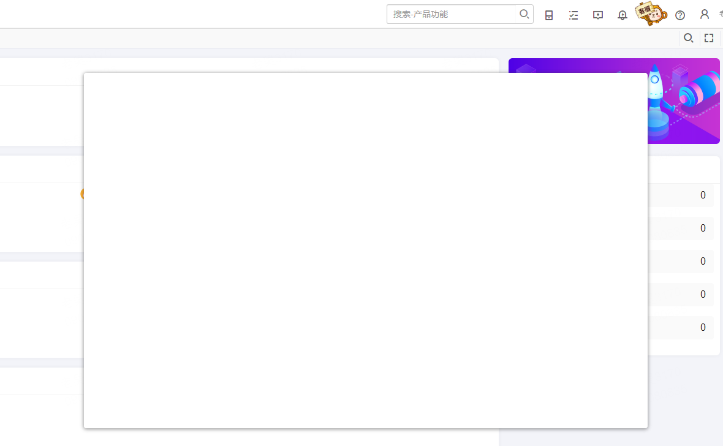Open the help question mark icon

pyautogui.click(x=680, y=15)
